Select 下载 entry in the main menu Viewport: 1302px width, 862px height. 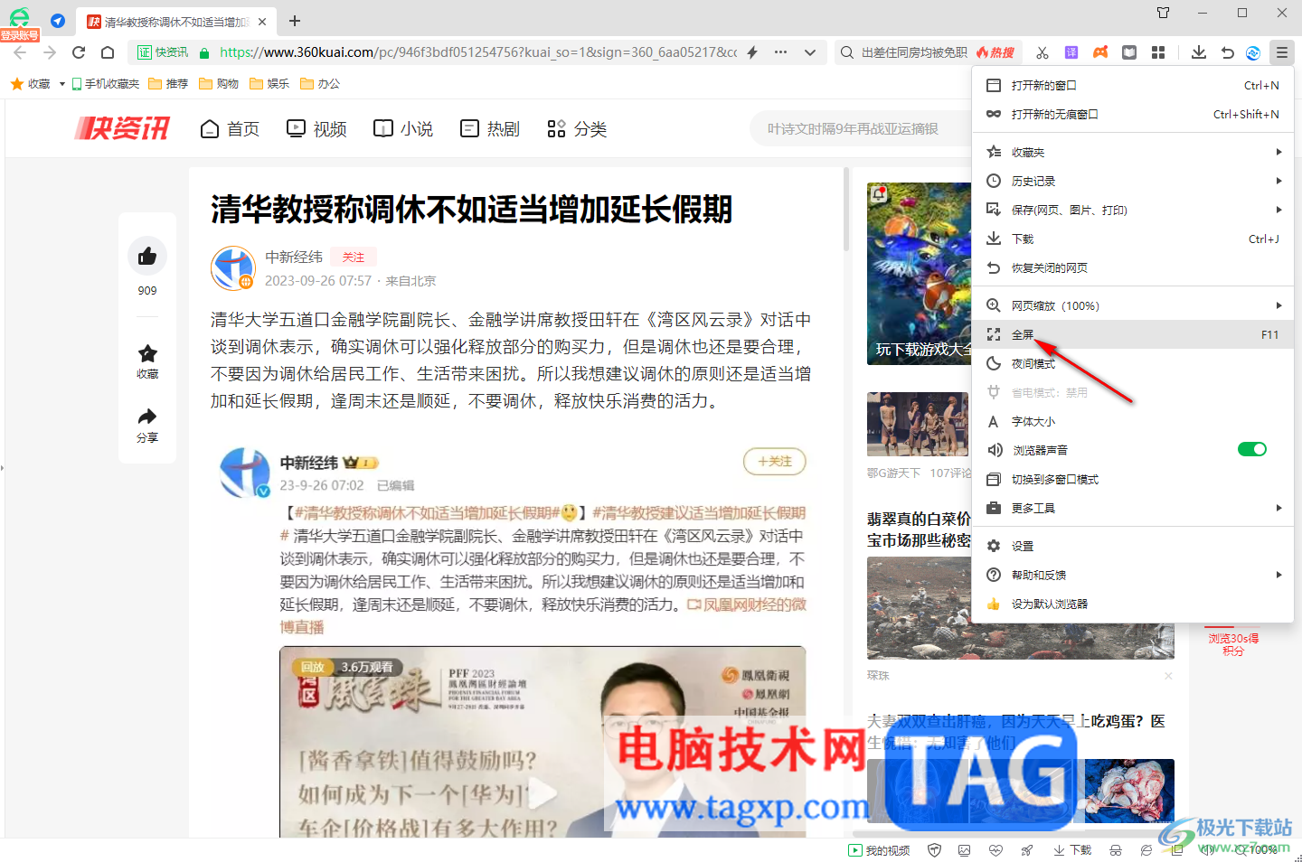pos(1133,239)
